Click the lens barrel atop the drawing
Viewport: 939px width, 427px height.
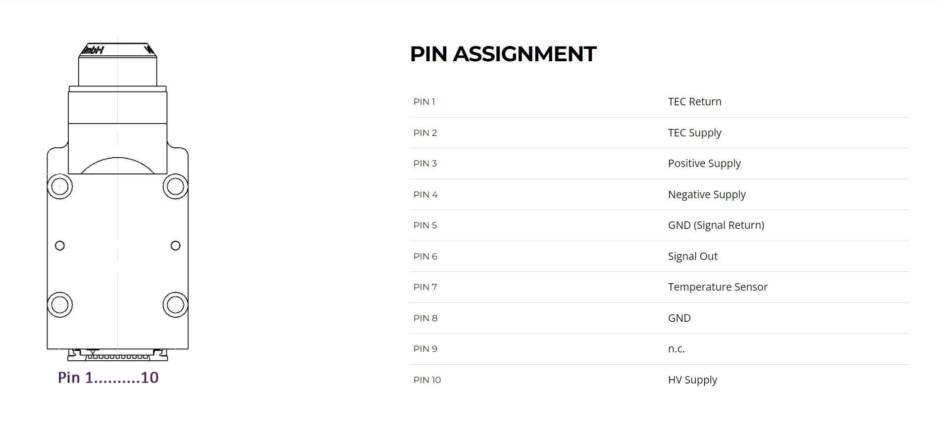point(117,64)
